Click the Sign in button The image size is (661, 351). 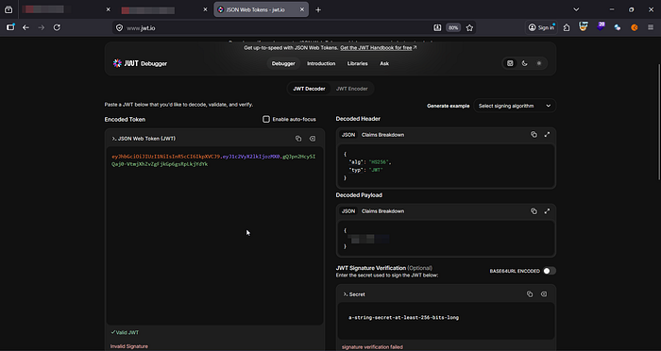[541, 27]
